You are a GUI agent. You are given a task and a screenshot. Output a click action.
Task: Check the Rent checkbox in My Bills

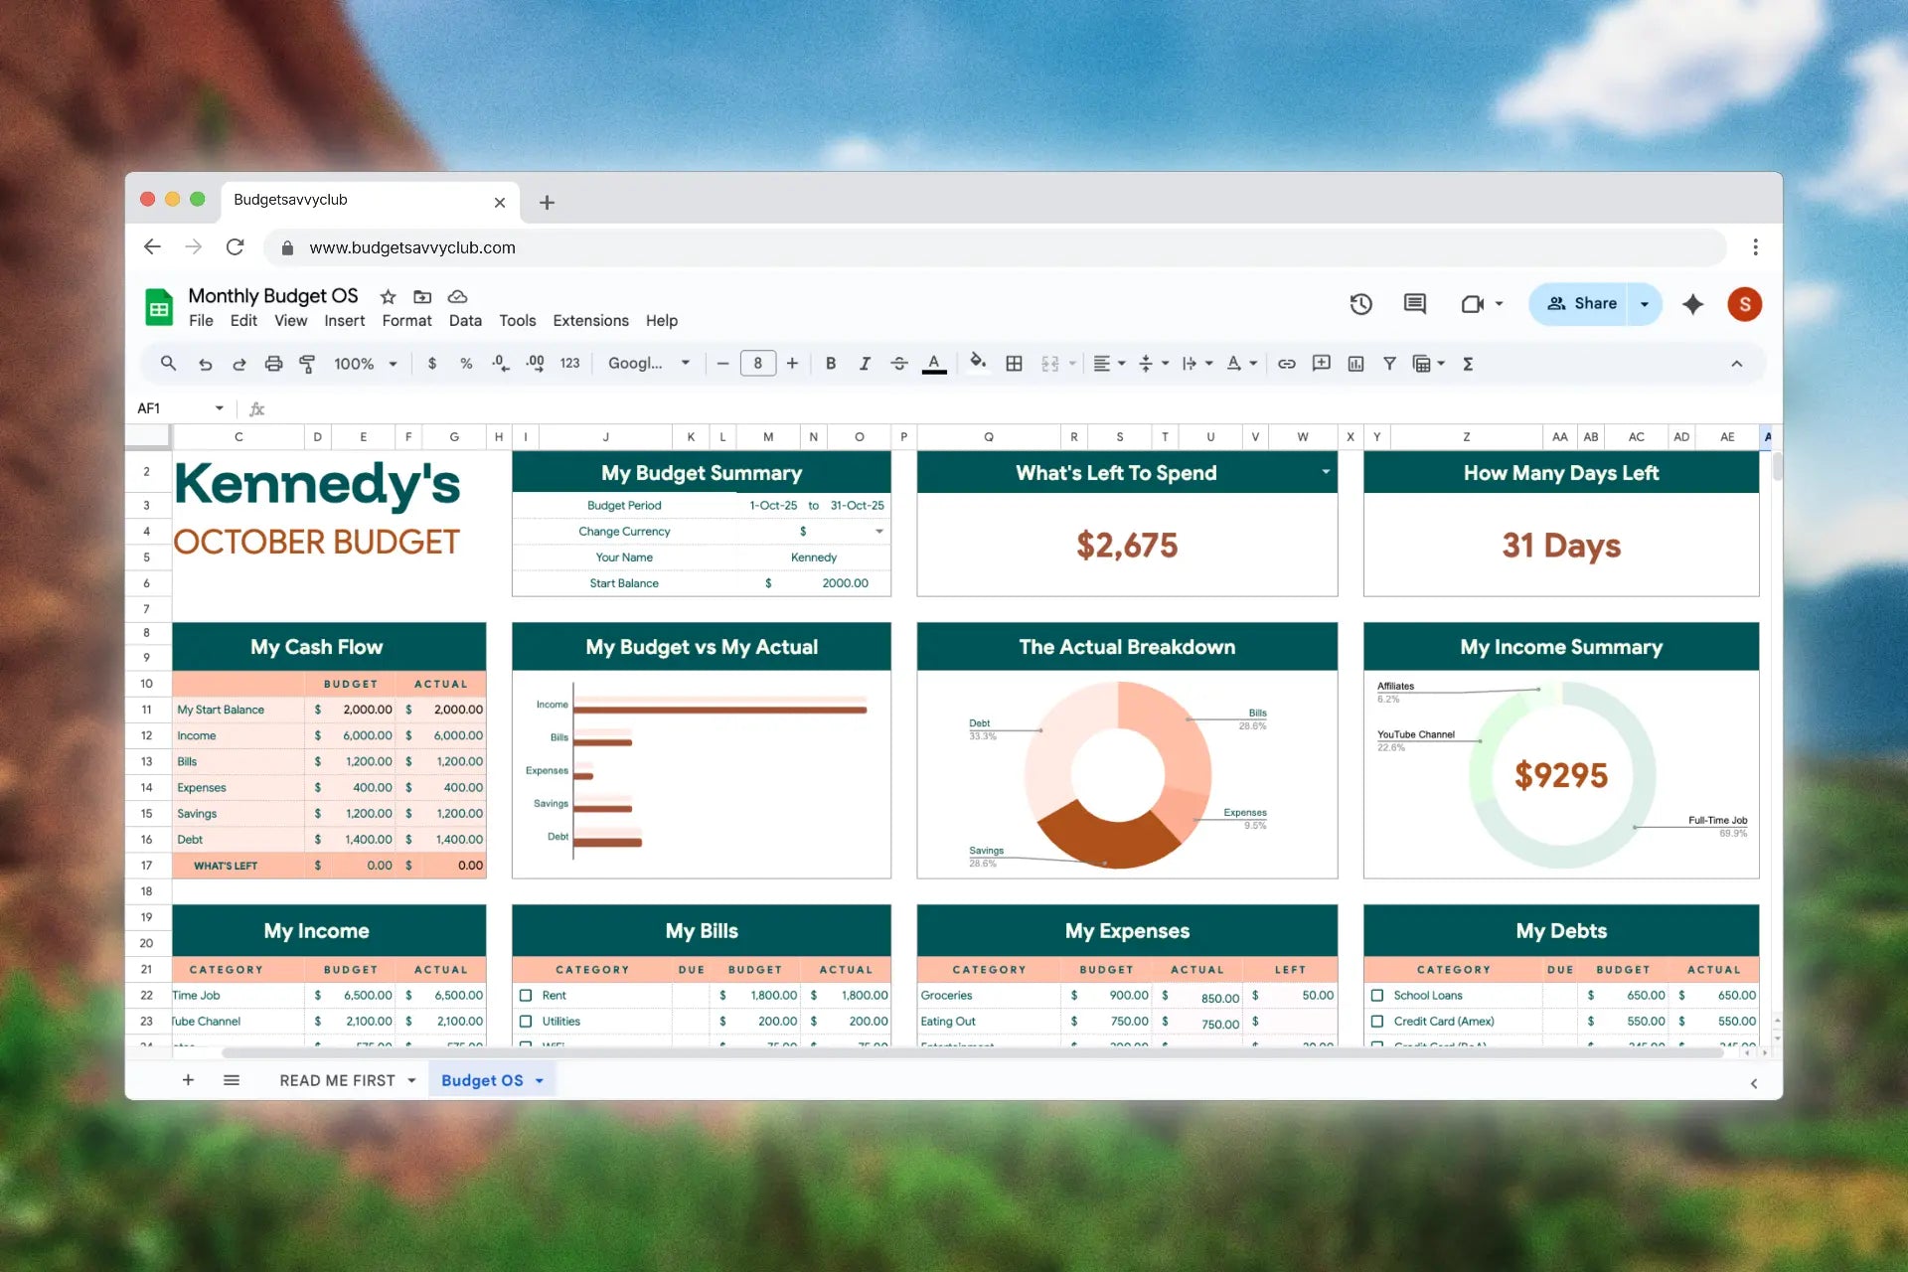point(526,995)
